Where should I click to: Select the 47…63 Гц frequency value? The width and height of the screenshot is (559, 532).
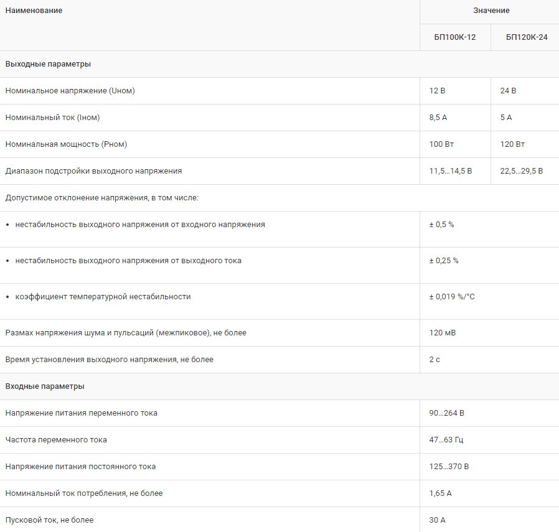[446, 440]
